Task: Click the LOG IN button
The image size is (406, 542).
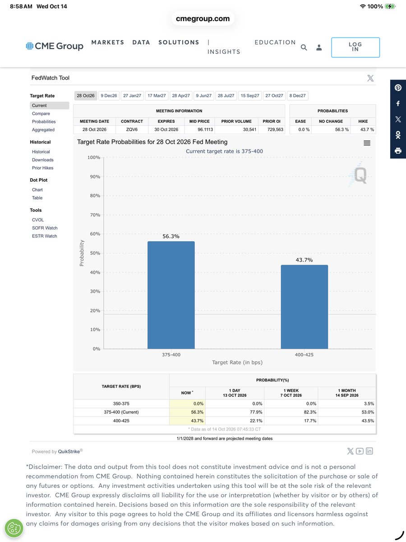Action: [x=355, y=47]
